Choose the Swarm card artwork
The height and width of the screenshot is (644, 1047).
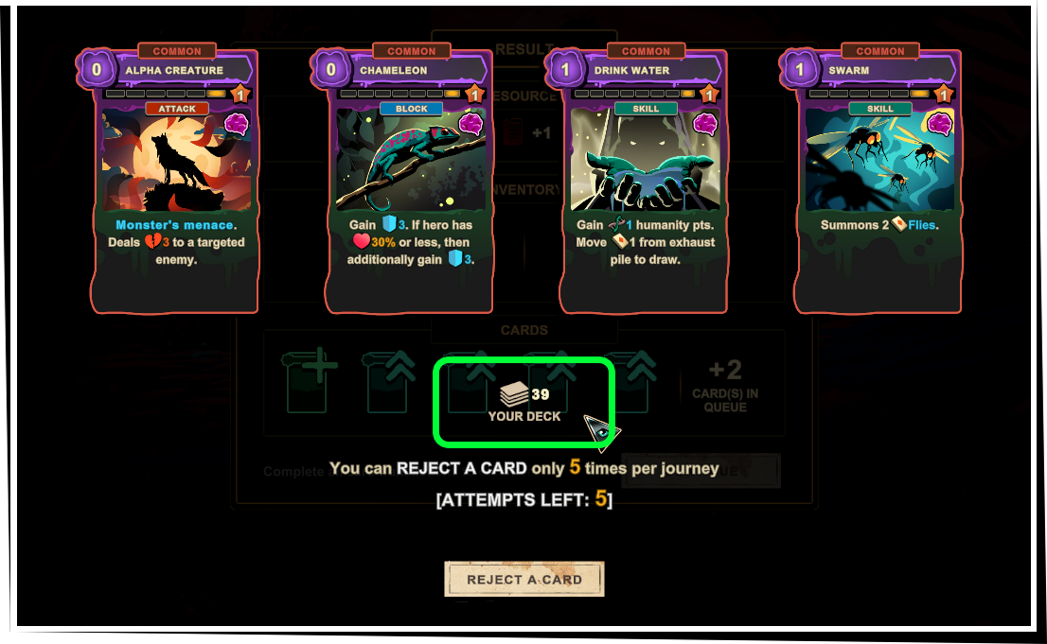click(x=879, y=160)
